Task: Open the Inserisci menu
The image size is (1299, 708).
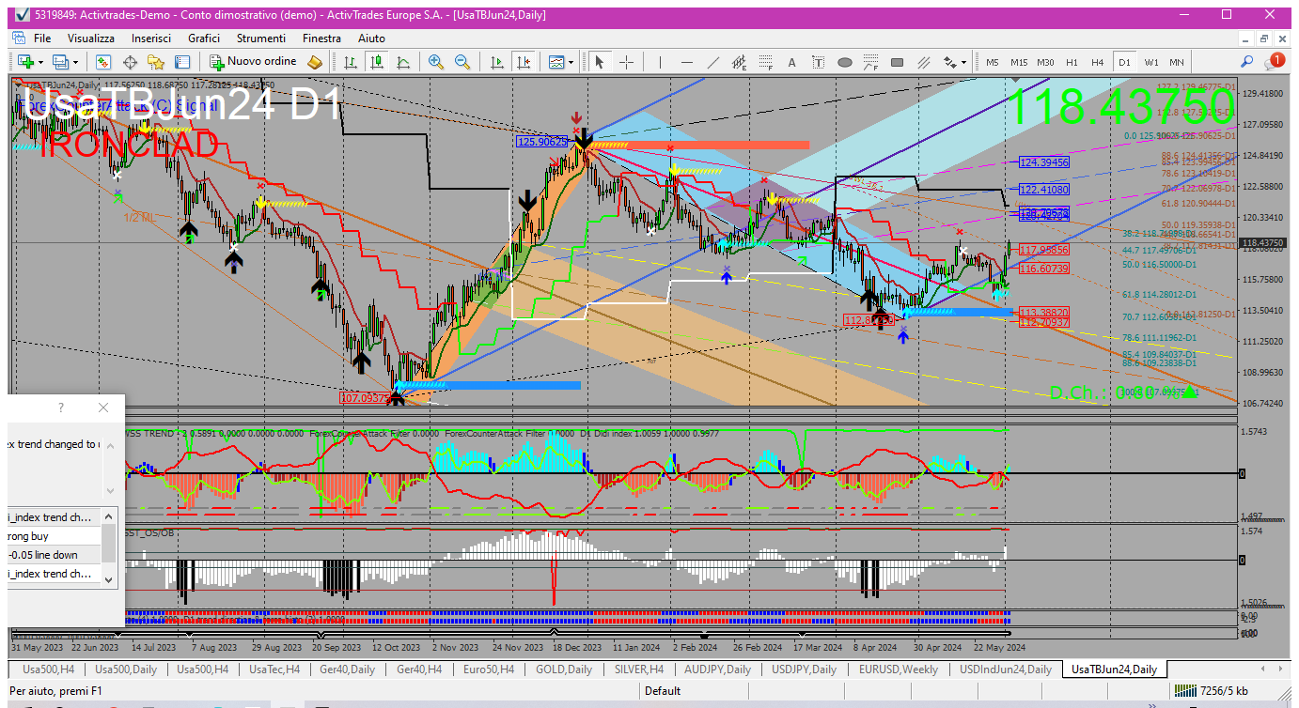Action: tap(151, 38)
